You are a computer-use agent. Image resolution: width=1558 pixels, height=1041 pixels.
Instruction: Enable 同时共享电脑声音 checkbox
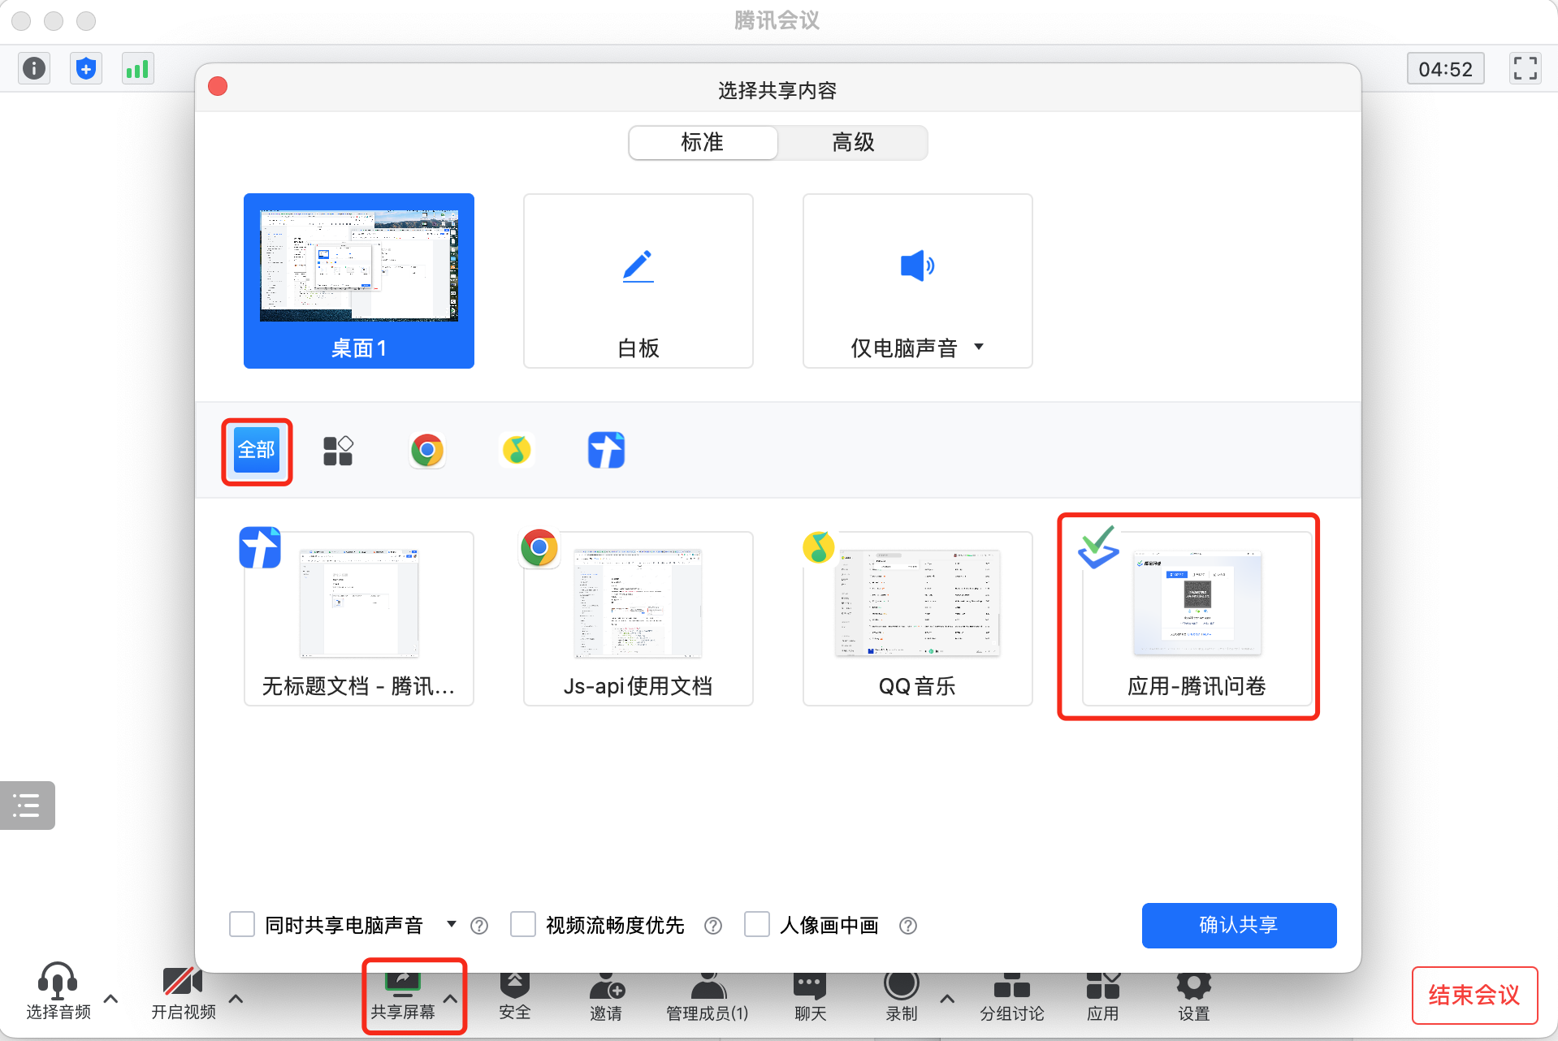click(242, 925)
